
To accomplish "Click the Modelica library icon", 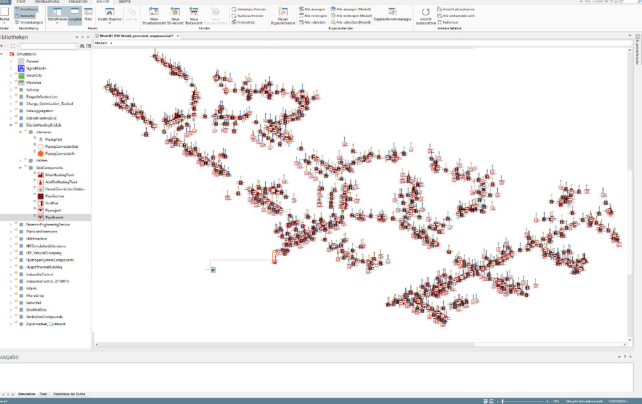I will point(21,82).
